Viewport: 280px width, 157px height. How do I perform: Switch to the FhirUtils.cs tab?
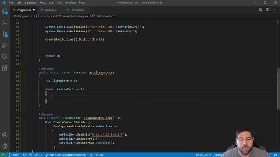[77, 10]
